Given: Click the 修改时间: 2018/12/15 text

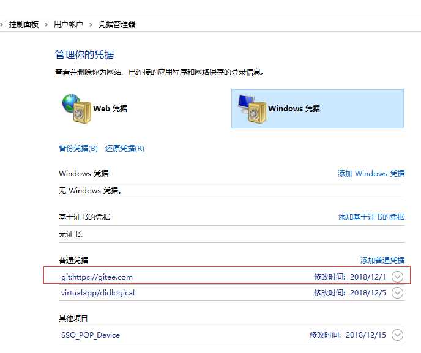Looking at the screenshot, I should tap(348, 335).
